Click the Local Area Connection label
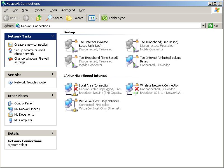 tap(94, 85)
